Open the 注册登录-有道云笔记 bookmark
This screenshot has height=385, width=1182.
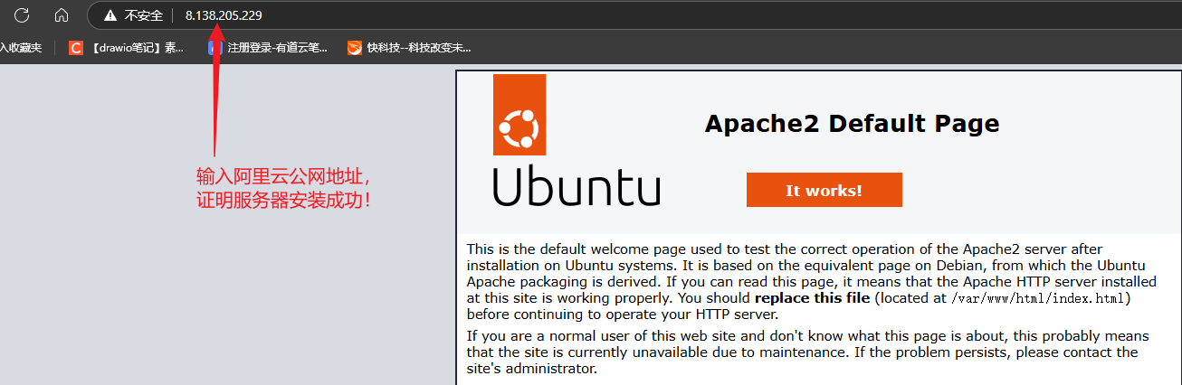point(268,47)
